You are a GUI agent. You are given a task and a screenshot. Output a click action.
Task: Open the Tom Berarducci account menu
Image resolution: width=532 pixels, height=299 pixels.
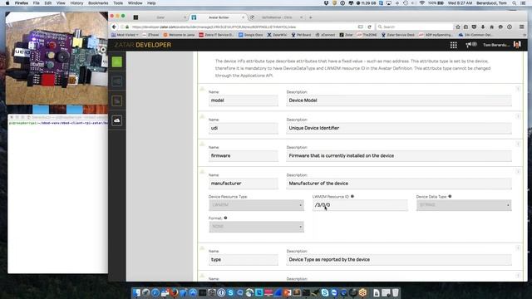496,45
